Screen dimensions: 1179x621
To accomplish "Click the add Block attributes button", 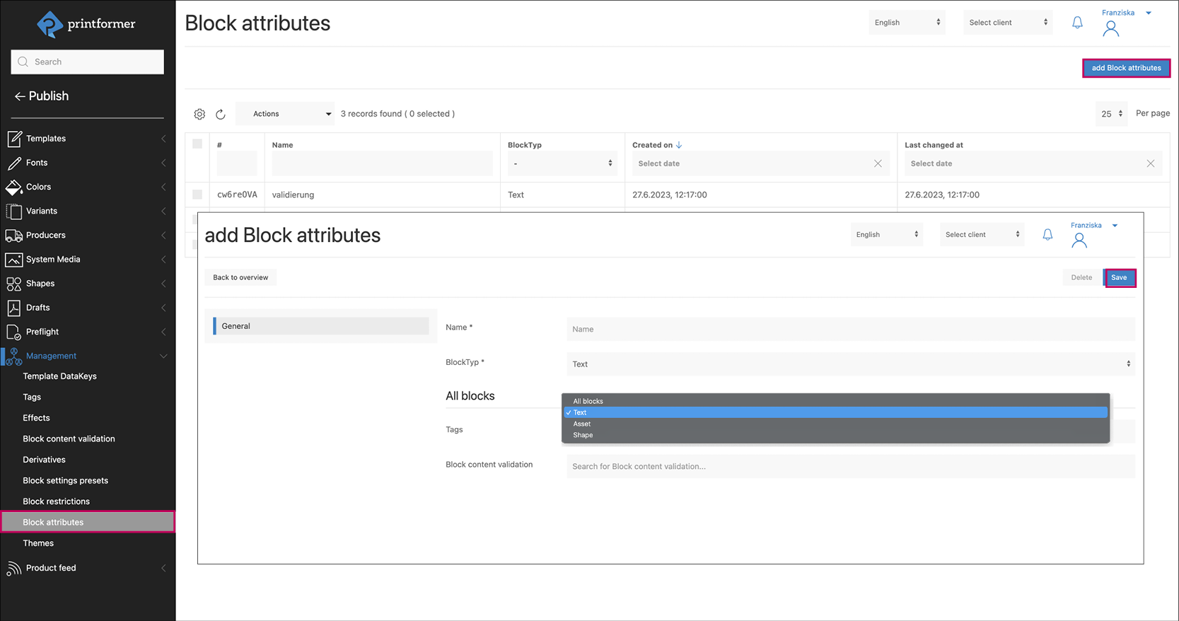I will [1125, 68].
